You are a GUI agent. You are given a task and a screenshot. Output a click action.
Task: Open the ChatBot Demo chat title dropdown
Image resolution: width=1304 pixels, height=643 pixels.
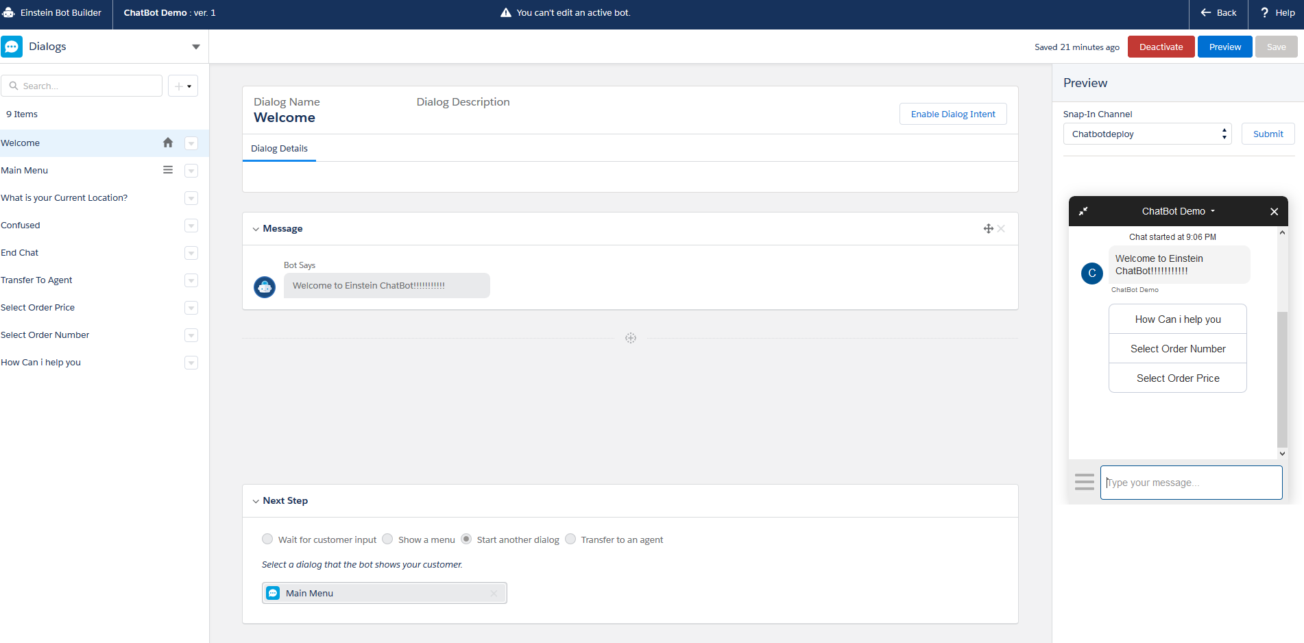(1213, 211)
